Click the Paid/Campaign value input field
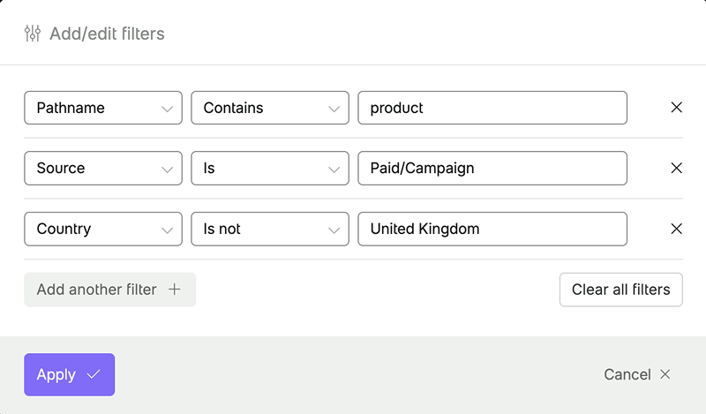This screenshot has height=414, width=706. pyautogui.click(x=492, y=168)
